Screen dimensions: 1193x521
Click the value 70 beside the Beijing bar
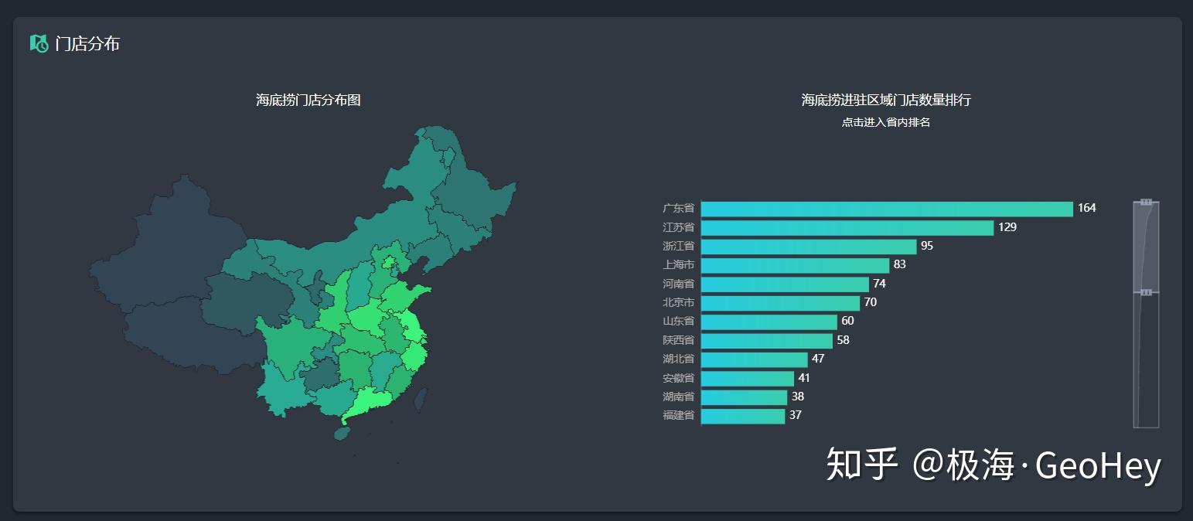tap(871, 302)
